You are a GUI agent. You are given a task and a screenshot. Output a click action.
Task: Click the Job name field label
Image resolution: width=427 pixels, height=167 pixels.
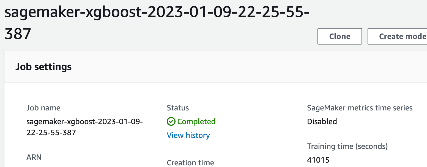[43, 108]
